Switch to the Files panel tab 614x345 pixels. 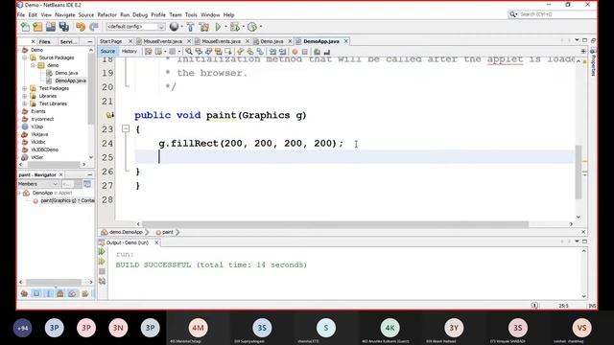45,41
